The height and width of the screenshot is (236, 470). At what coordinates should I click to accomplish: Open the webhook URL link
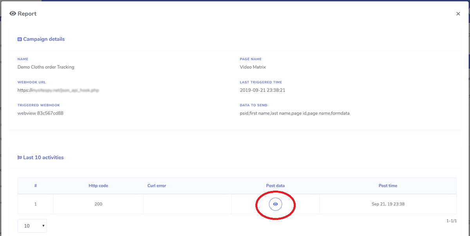59,90
